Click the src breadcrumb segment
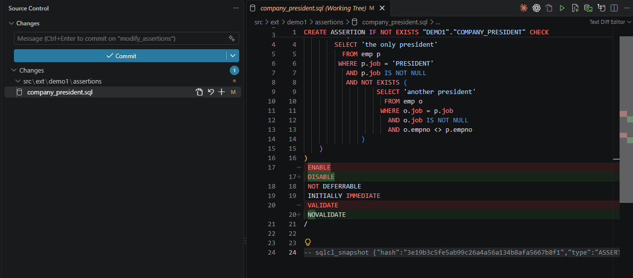Viewport: 633px width, 278px height. [x=259, y=22]
